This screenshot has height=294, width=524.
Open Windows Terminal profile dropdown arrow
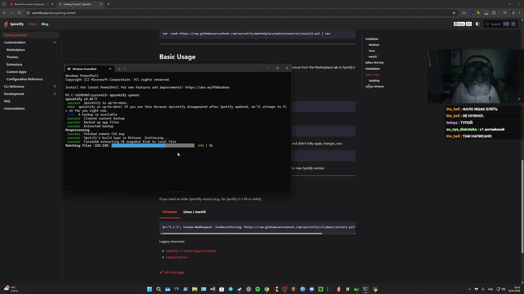coord(125,69)
